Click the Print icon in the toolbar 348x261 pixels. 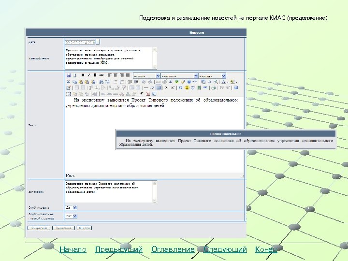[213, 87]
